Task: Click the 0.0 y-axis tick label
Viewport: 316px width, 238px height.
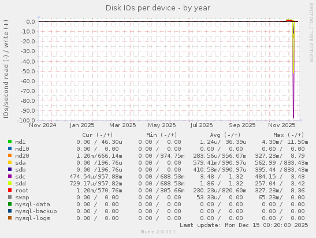Action: point(31,22)
